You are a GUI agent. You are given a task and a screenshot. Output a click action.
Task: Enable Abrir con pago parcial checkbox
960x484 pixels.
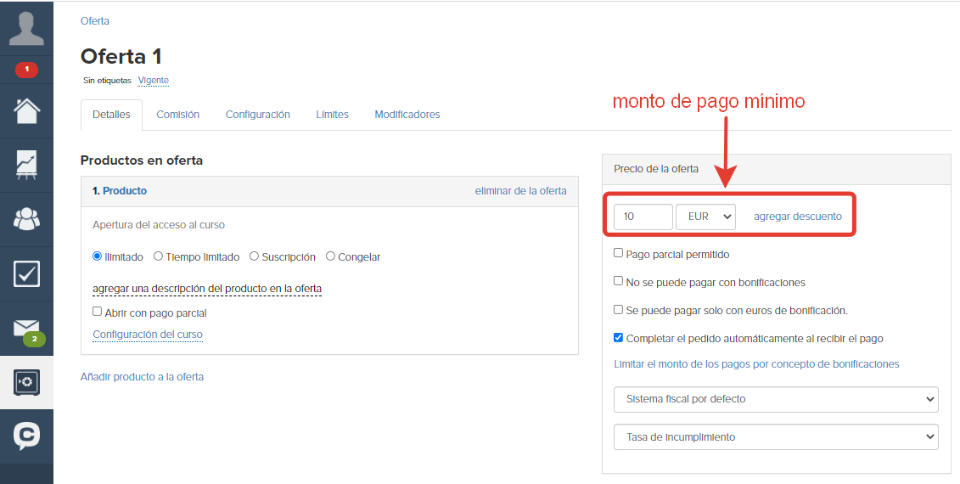pyautogui.click(x=97, y=312)
